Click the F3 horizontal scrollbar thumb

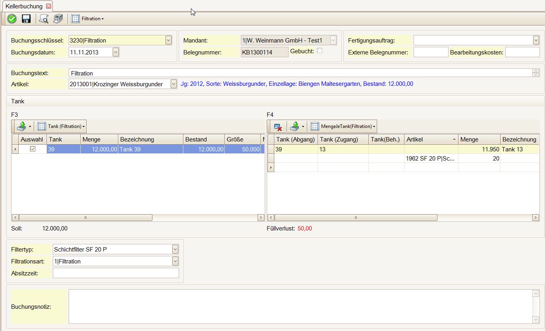click(x=85, y=217)
